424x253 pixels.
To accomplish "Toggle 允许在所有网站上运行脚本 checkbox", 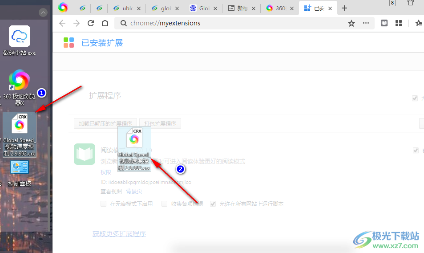I will [213, 204].
